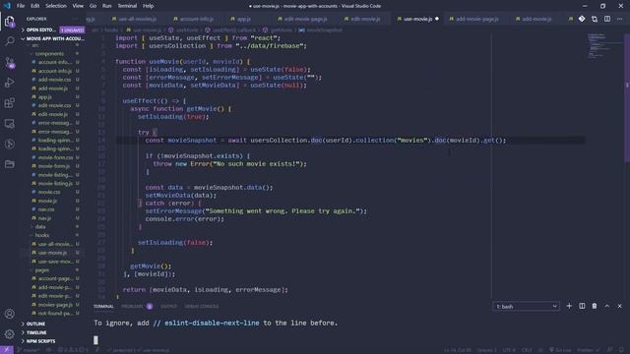Switch to the edit-movie-page.js tab
This screenshot has width=630, height=354.
point(305,19)
